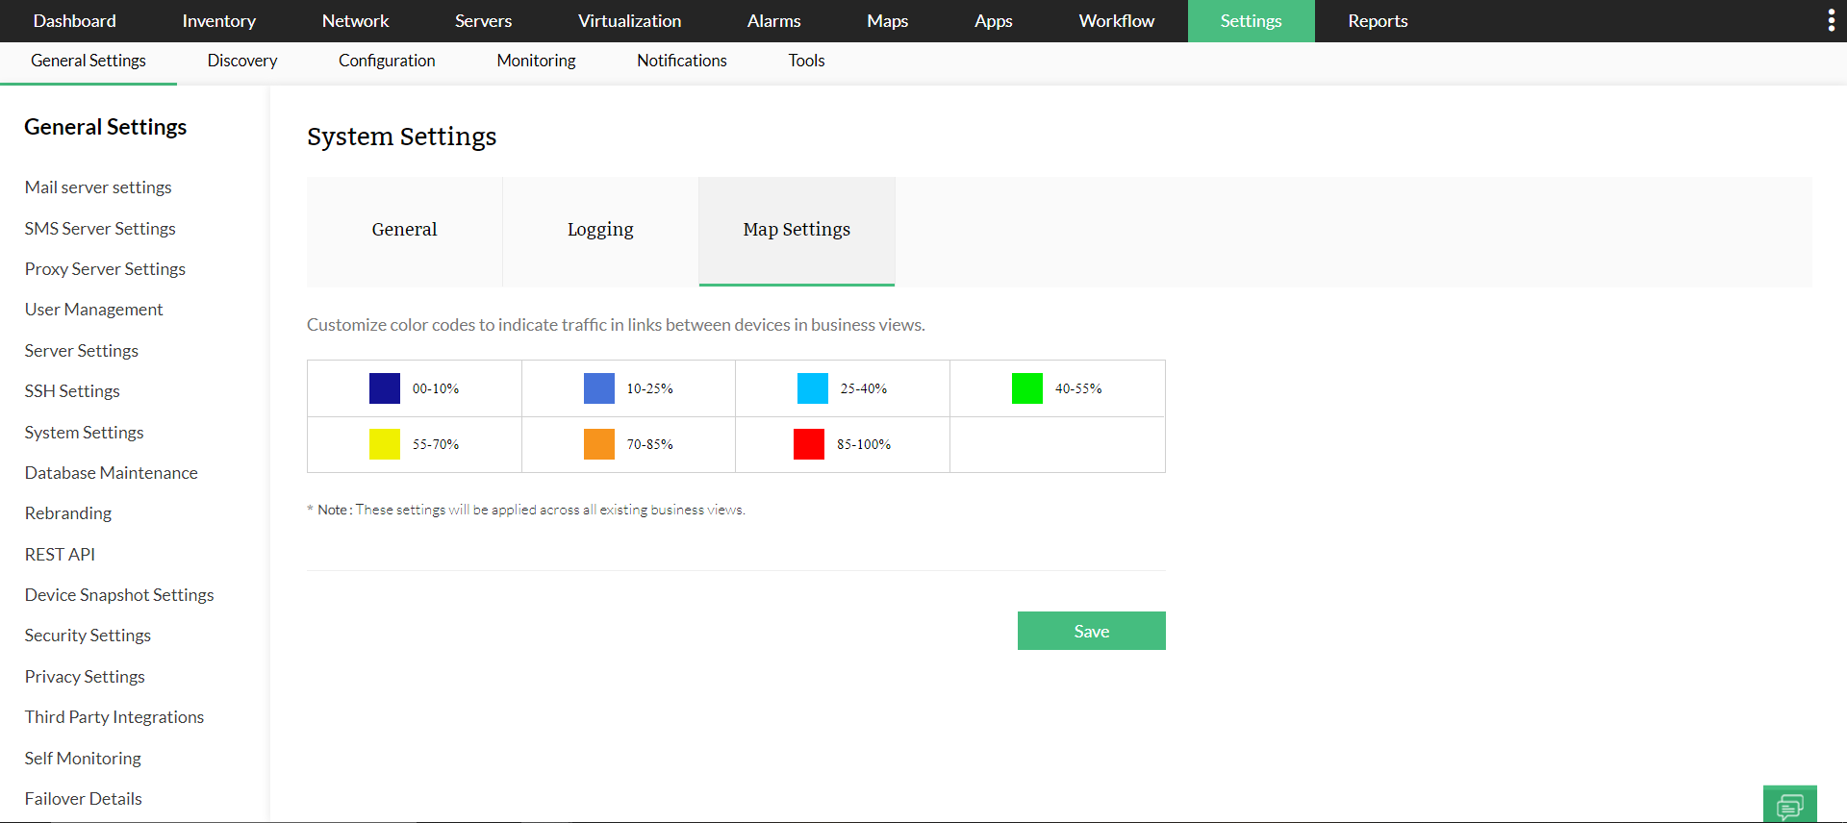
Task: Select the Notifications sub-tab
Action: pos(682,61)
